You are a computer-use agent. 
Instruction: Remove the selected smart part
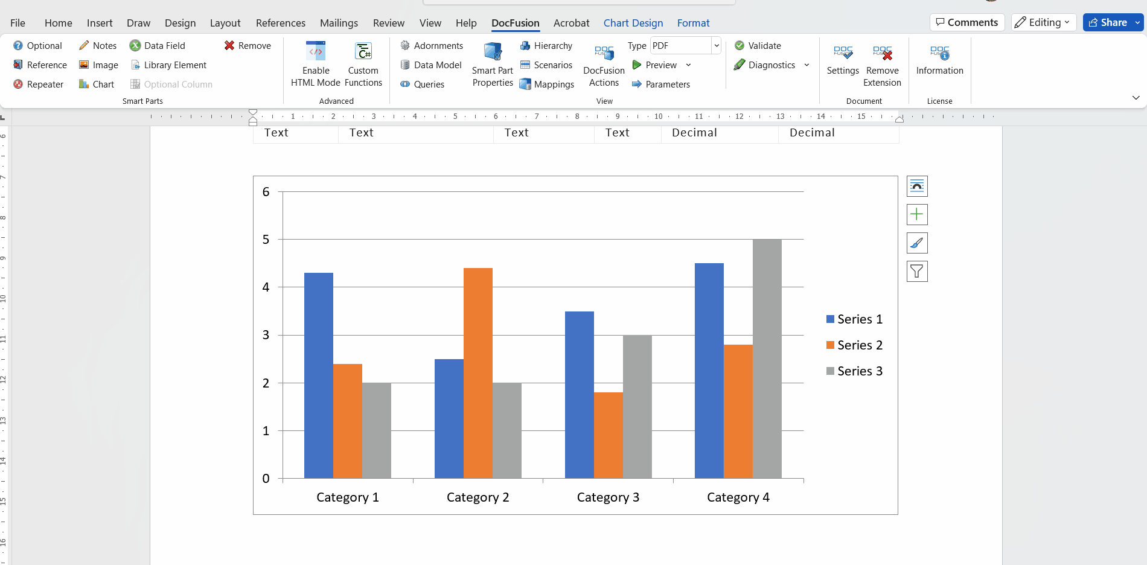248,46
